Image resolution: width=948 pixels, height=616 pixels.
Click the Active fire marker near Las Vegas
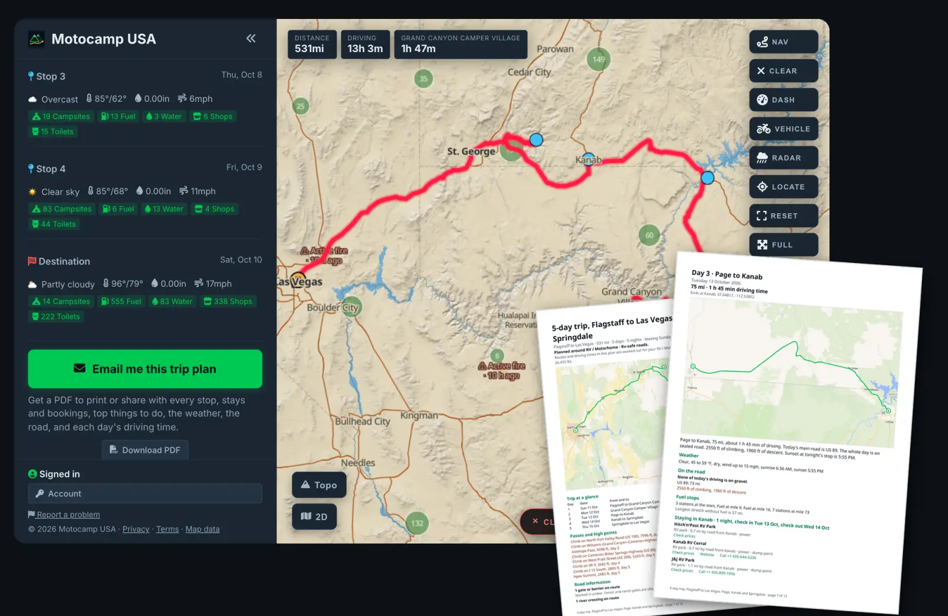(x=325, y=255)
